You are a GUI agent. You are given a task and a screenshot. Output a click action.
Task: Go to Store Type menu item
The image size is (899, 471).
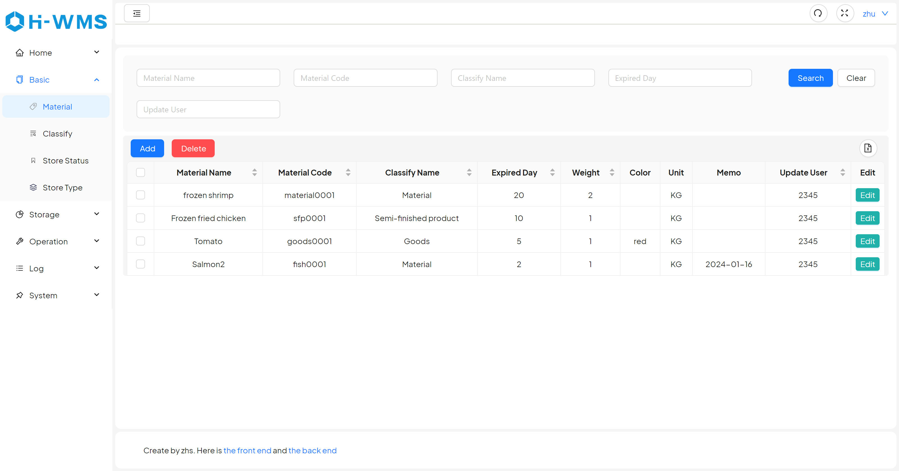click(x=62, y=187)
